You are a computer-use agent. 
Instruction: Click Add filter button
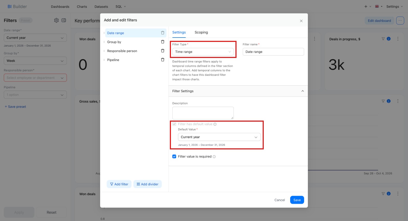click(119, 184)
